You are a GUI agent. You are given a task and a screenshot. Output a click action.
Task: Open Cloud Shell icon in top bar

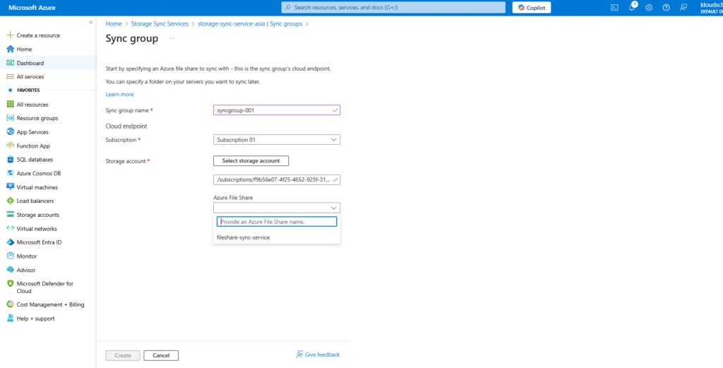coord(614,8)
